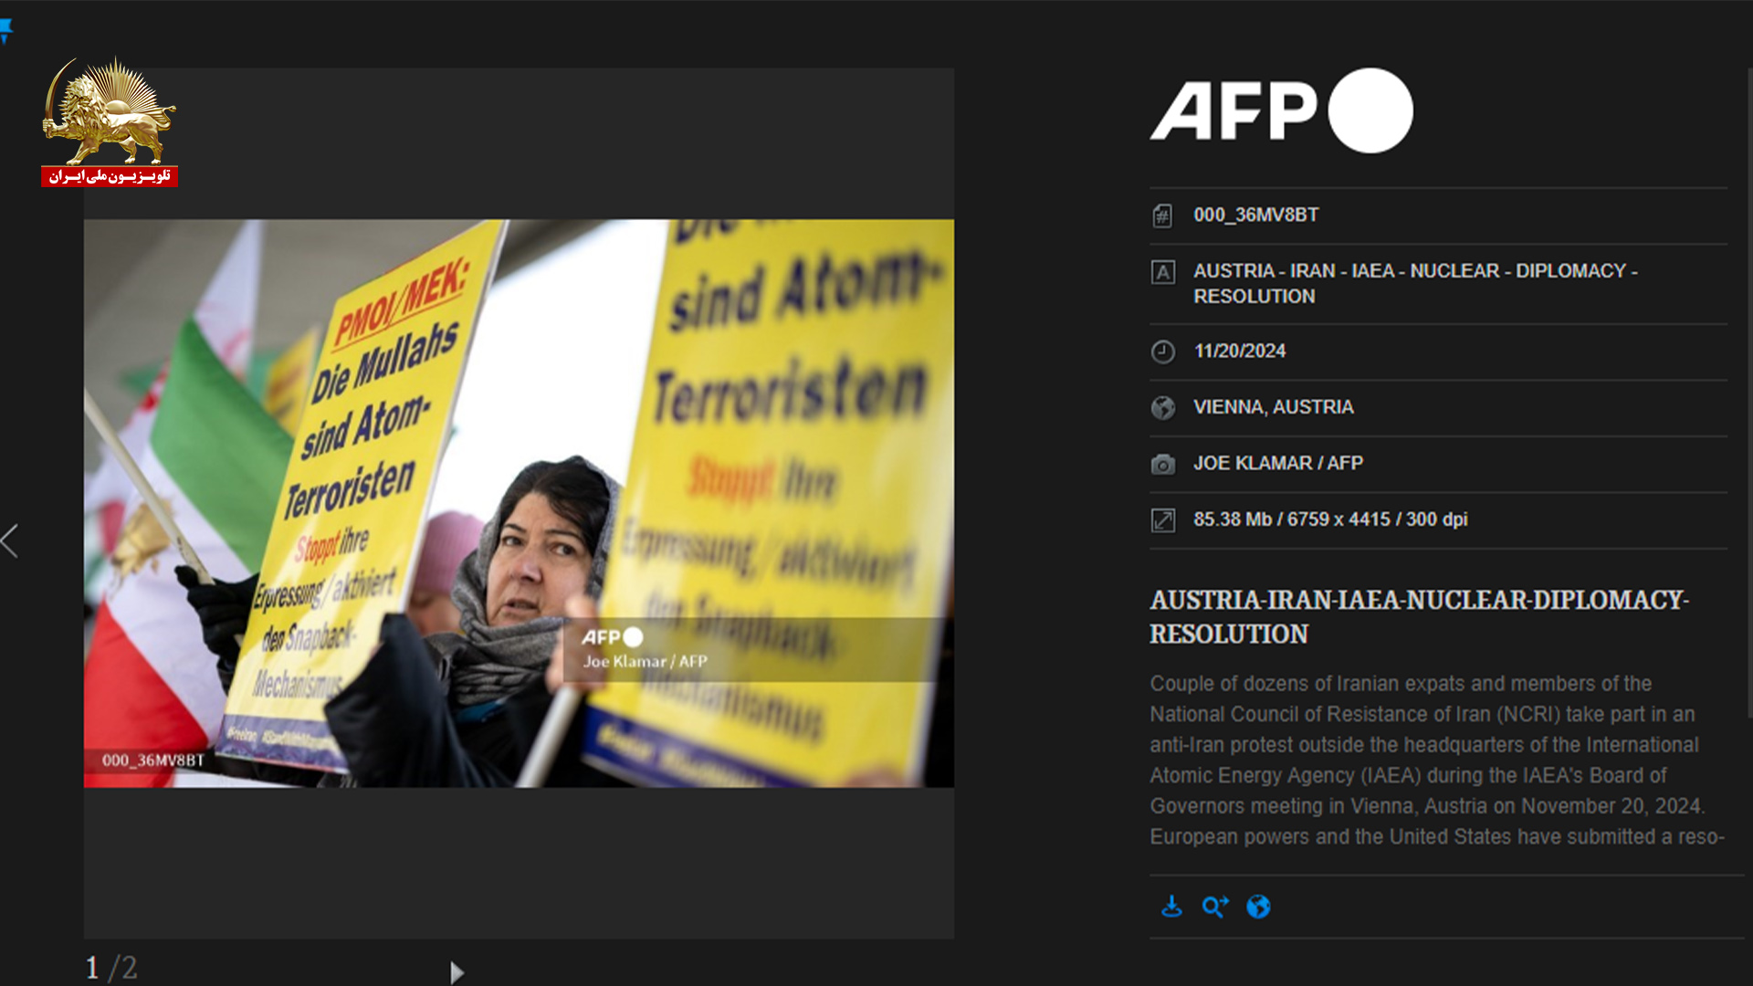Select the image ID text 000_36MV8BT
The width and height of the screenshot is (1753, 986).
(1256, 215)
